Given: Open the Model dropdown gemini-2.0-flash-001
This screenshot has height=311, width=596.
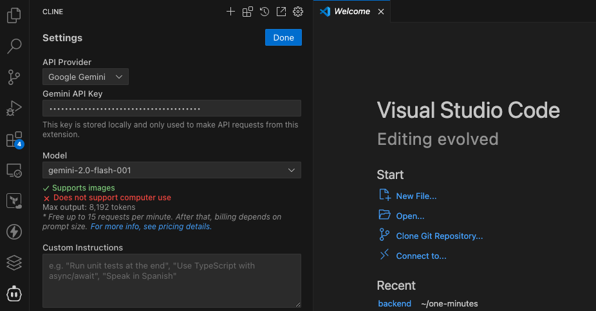Looking at the screenshot, I should pos(172,171).
